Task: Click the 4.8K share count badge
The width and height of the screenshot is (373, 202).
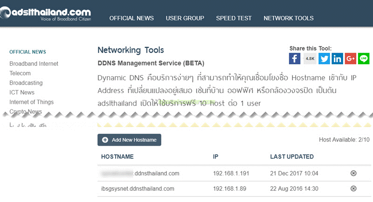Action: click(x=310, y=59)
